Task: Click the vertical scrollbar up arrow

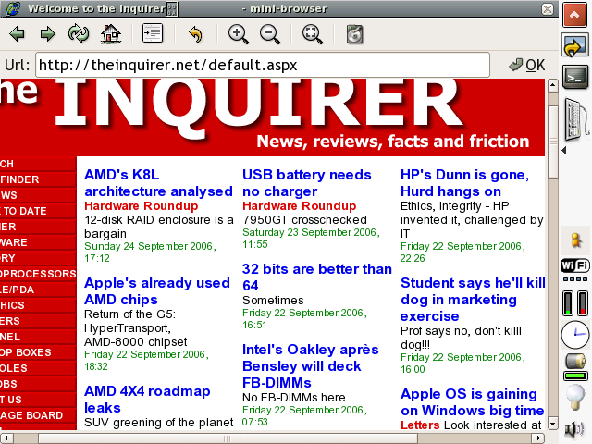Action: point(553,85)
